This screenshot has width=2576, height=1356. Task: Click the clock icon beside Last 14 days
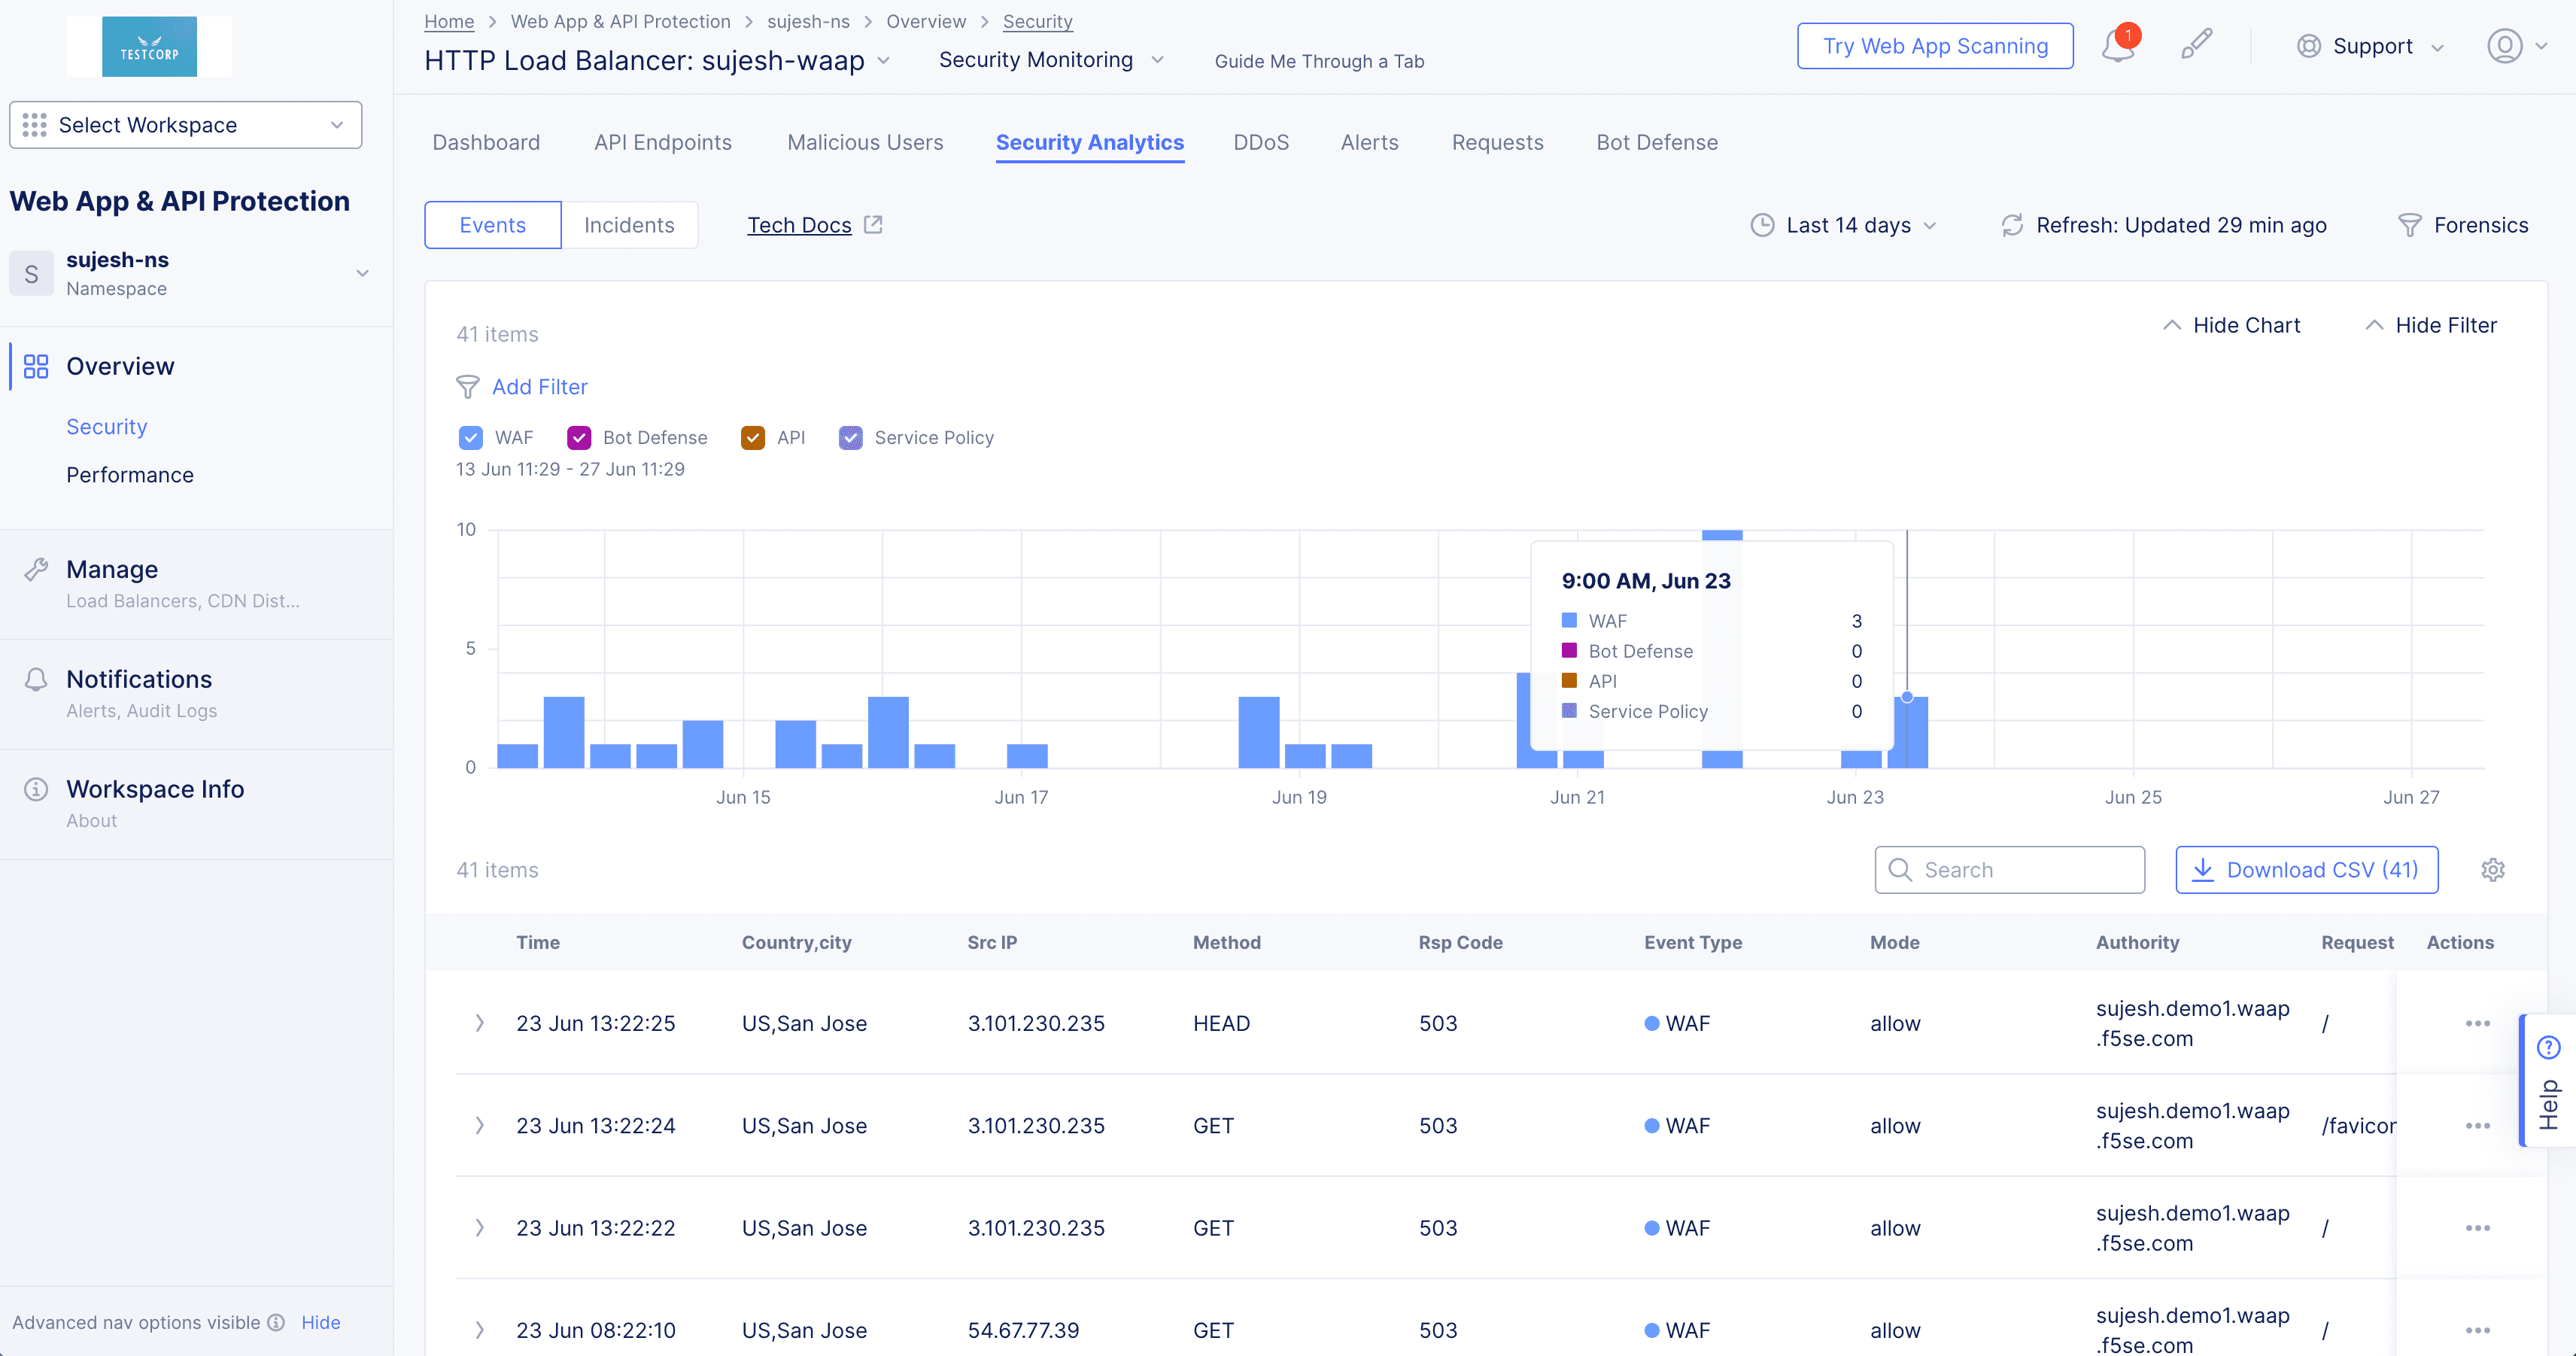[1762, 225]
